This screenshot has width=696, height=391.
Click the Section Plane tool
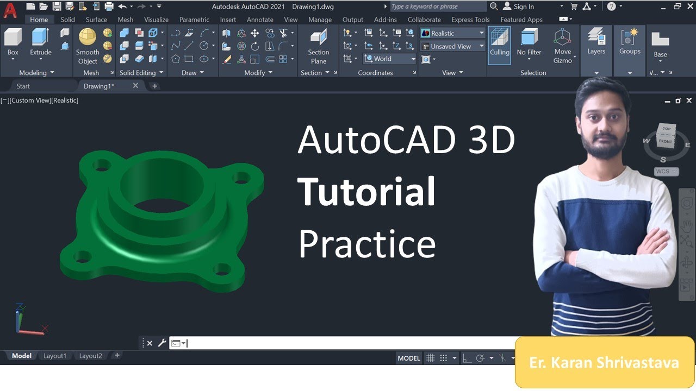pos(319,47)
